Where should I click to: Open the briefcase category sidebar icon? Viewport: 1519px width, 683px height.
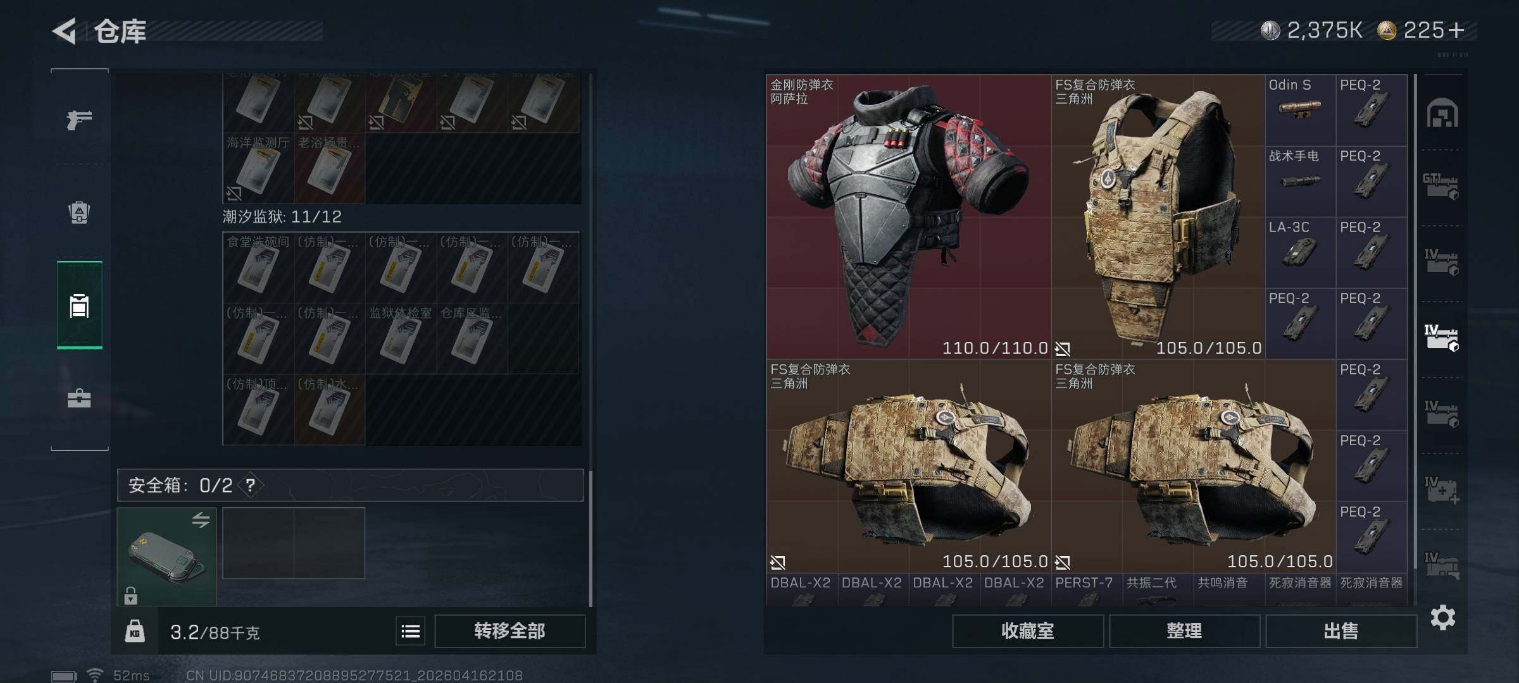(x=79, y=398)
